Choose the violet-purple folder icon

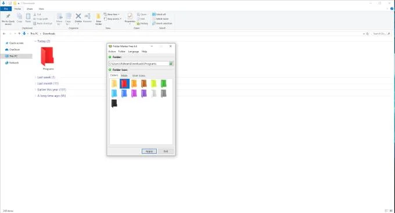pyautogui.click(x=144, y=93)
